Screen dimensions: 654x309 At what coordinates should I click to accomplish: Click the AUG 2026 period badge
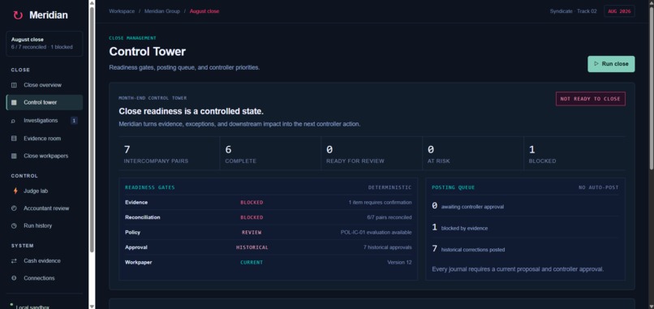click(x=619, y=11)
